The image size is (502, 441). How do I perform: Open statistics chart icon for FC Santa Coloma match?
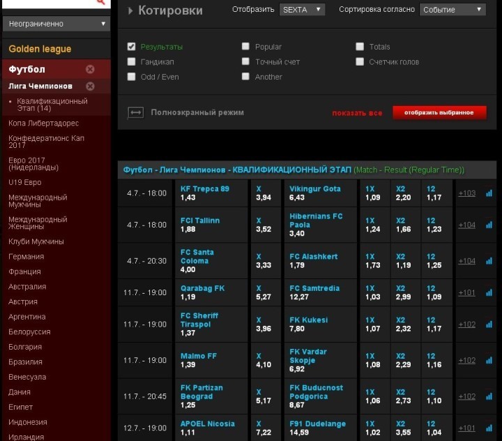[x=489, y=261]
